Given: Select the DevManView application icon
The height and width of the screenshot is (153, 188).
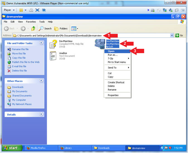Looking at the screenshot, I should click(100, 44).
